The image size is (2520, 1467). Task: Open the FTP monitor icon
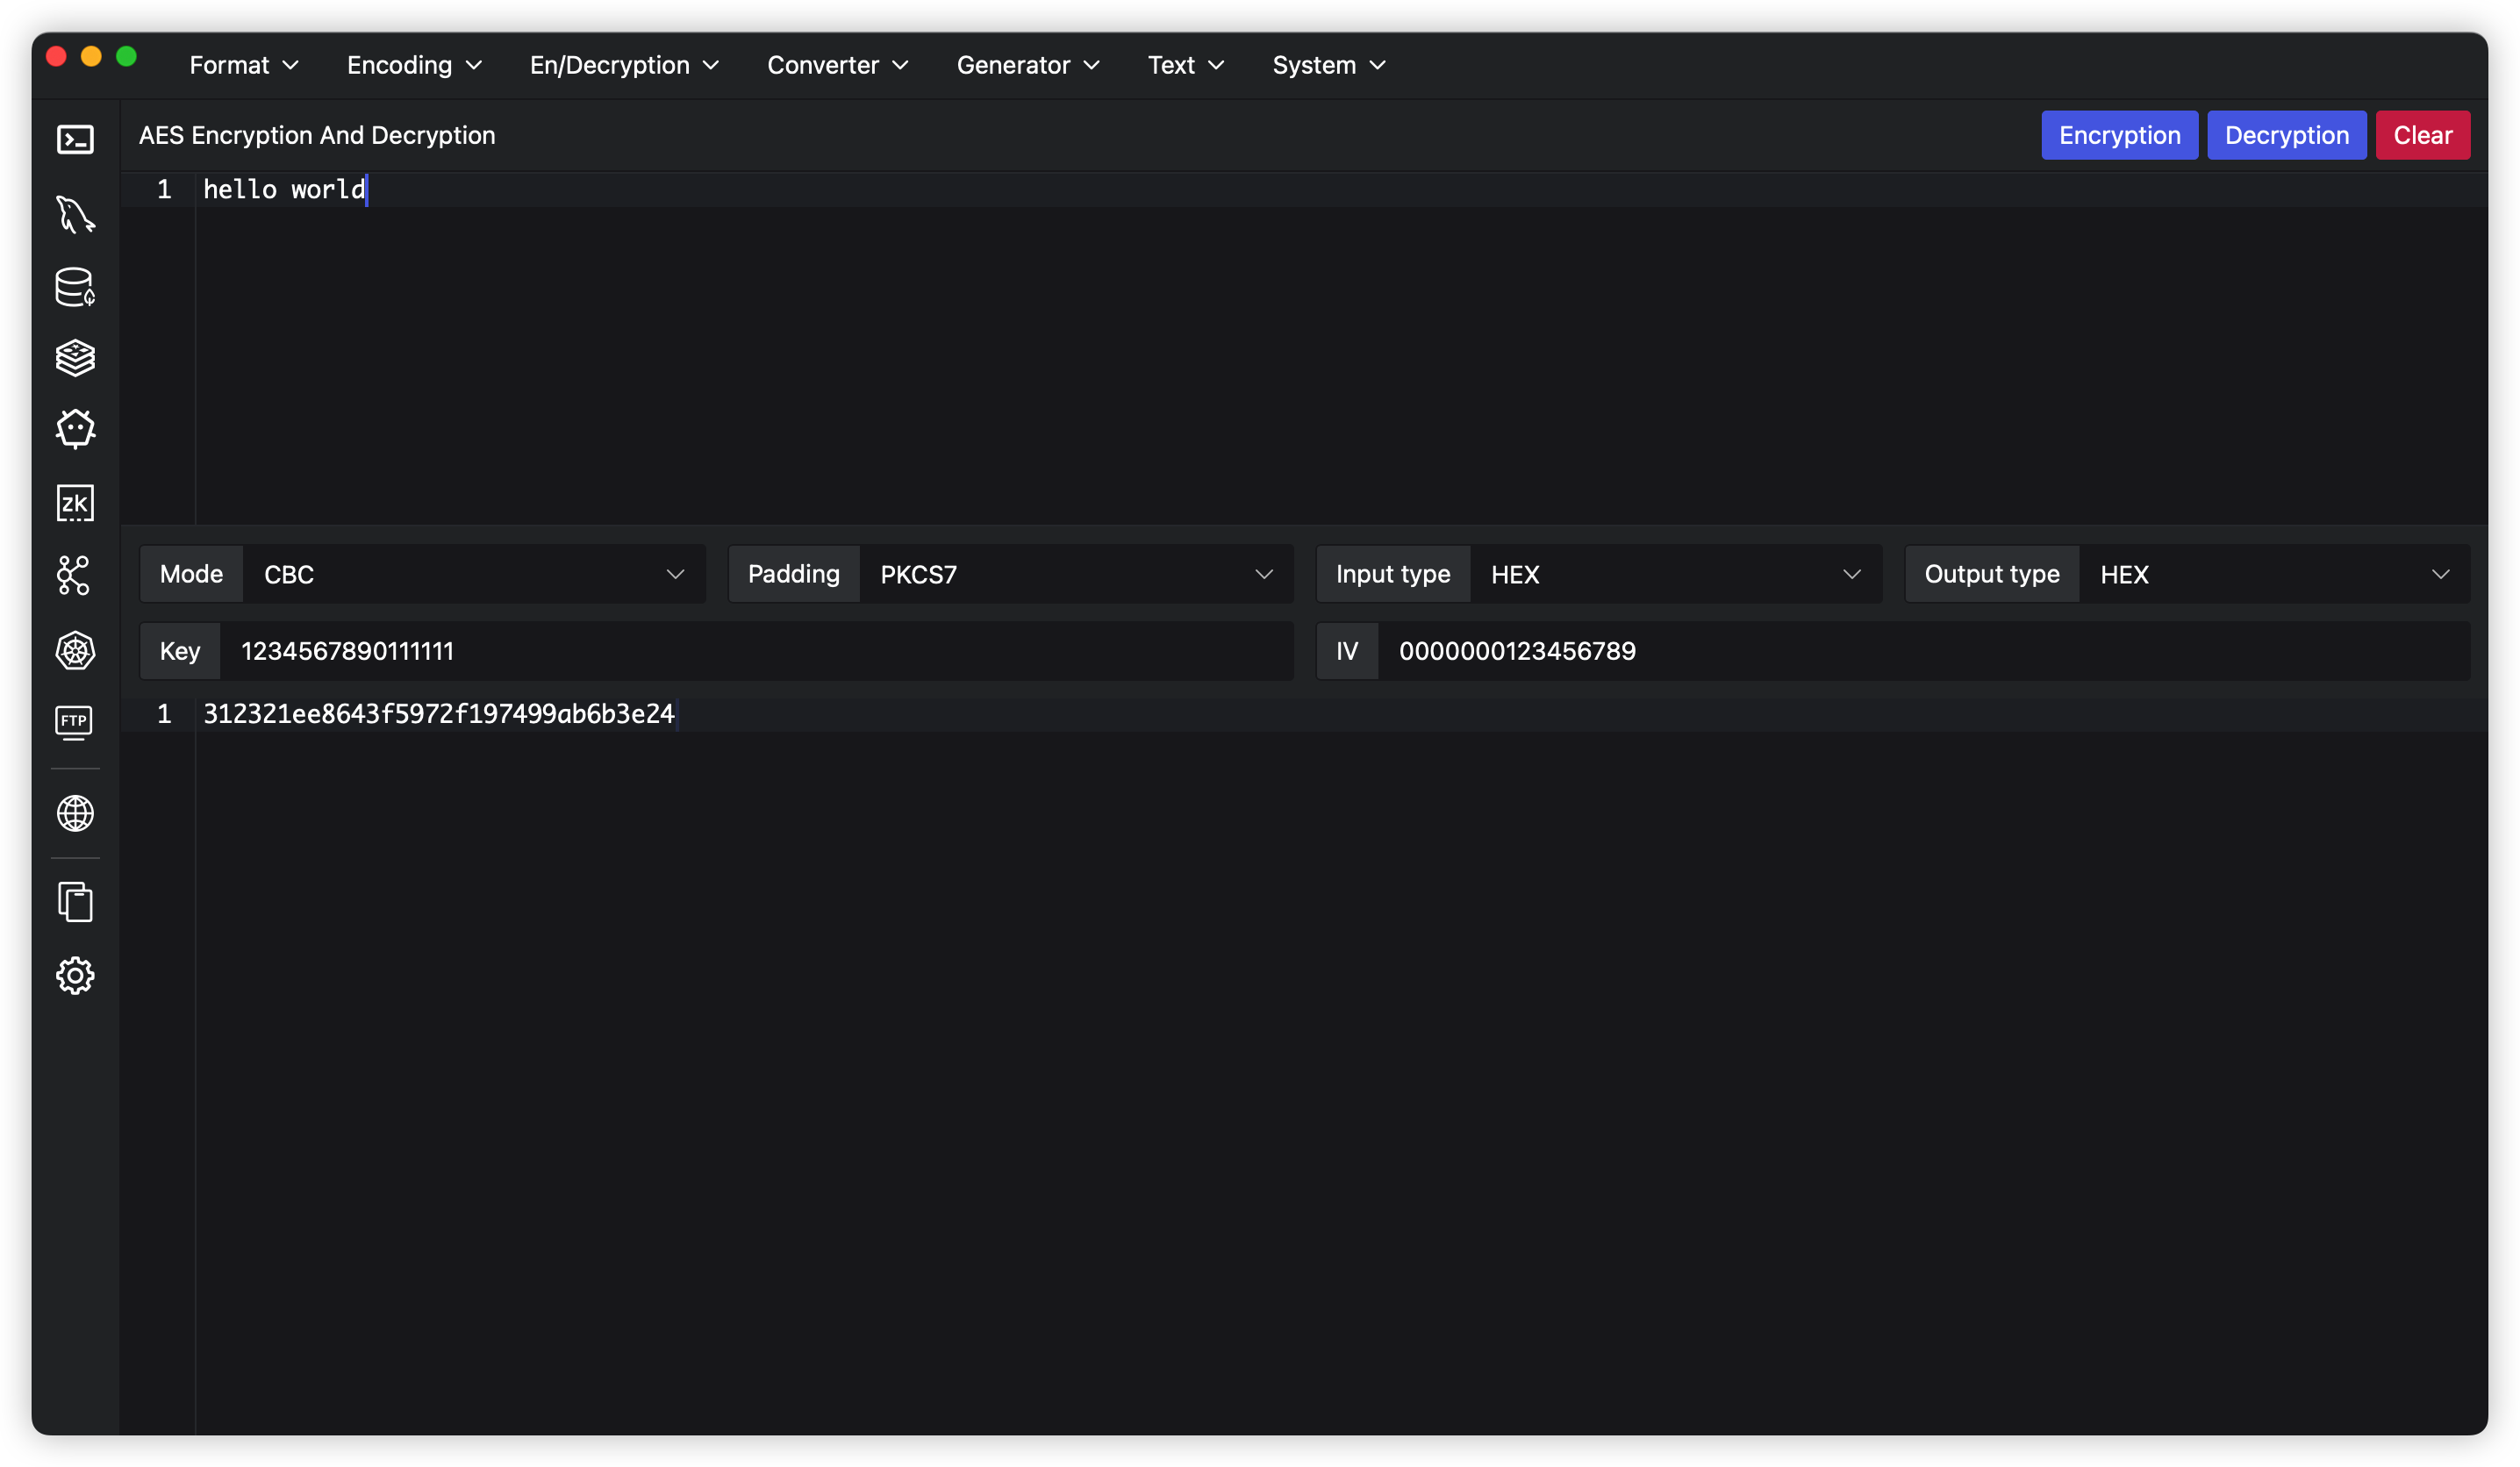pyautogui.click(x=74, y=722)
